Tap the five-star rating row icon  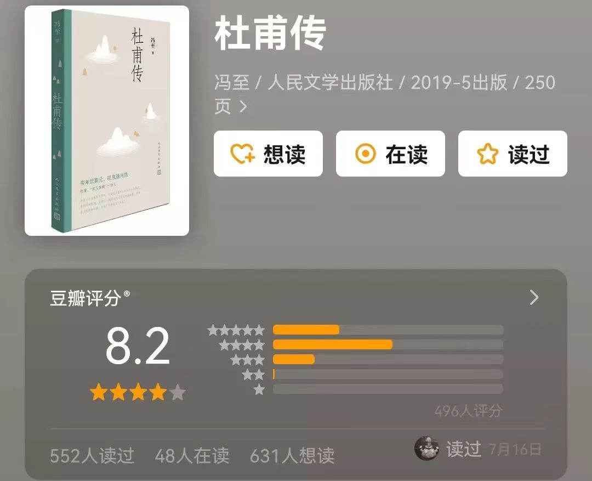tap(236, 330)
